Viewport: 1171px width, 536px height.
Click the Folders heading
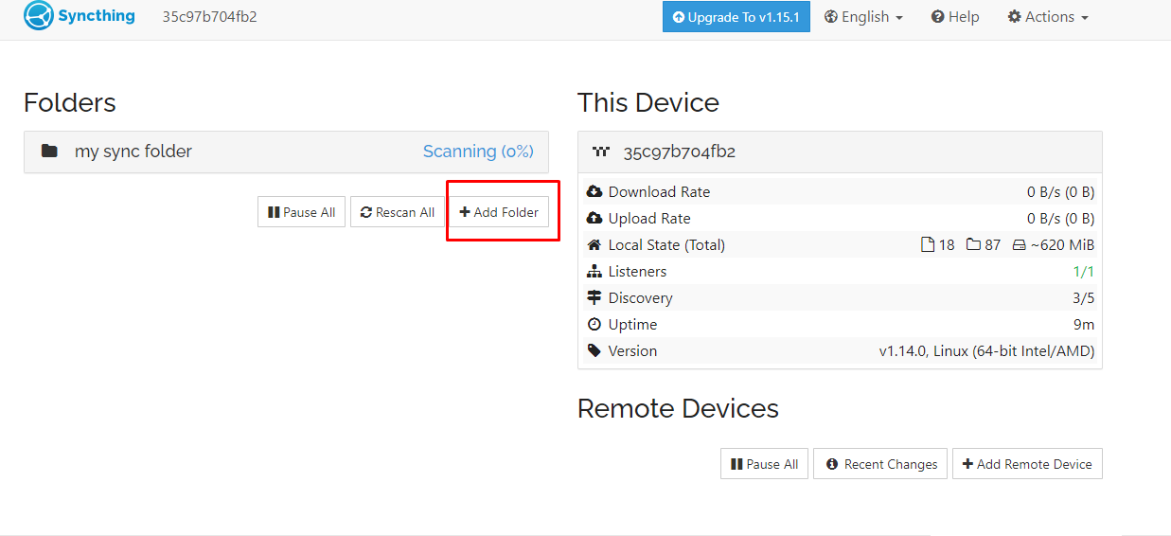click(x=70, y=102)
